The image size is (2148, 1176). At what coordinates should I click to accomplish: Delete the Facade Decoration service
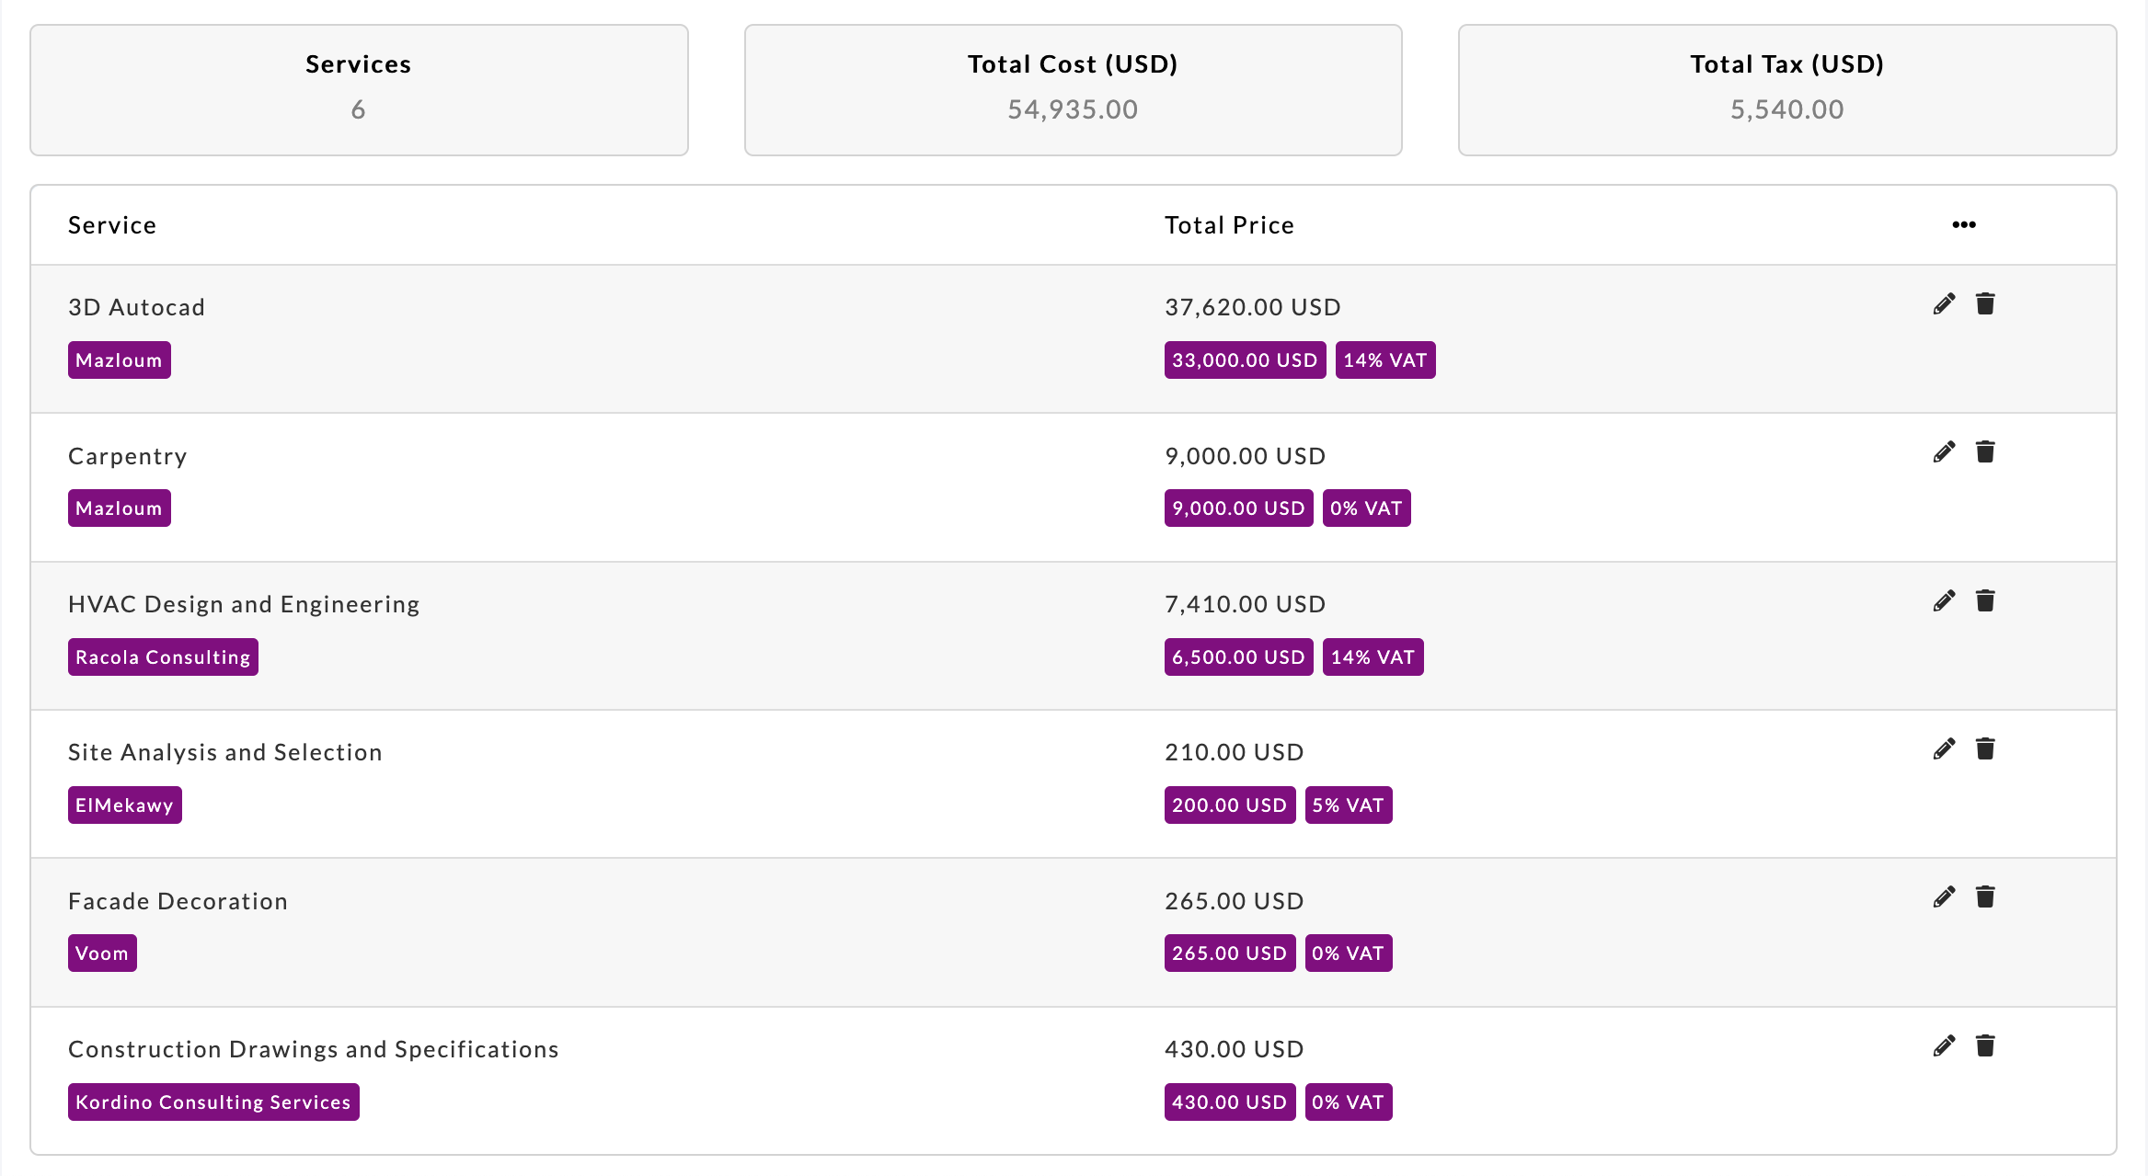click(1985, 897)
